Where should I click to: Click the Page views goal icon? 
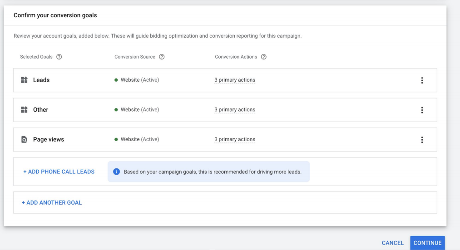click(25, 140)
